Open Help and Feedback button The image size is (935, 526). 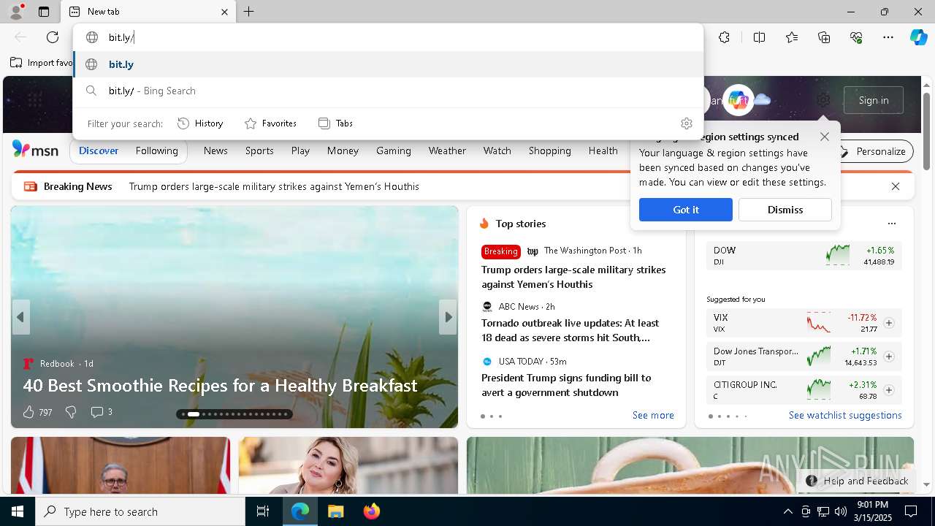[857, 481]
